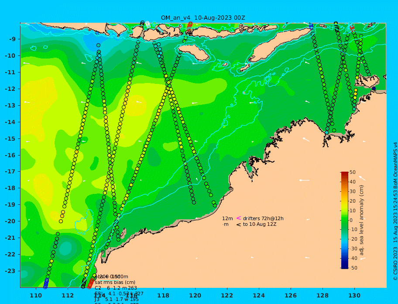Viewport: 398px width, 304px height.
Task: Click the longitude axis label 130
Action: pyautogui.click(x=354, y=296)
